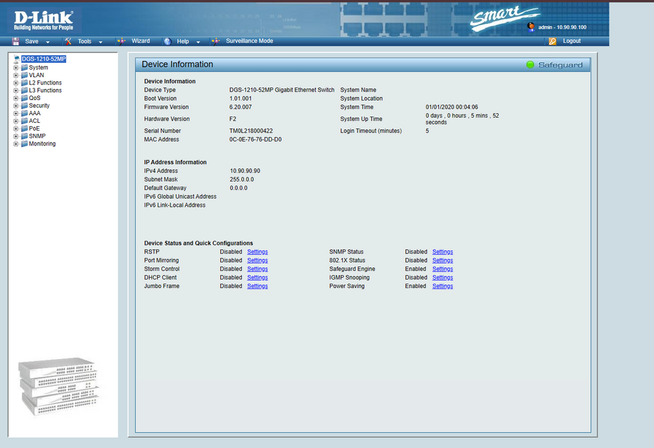654x448 pixels.
Task: Open Jumbo Frame Settings link
Action: [257, 286]
